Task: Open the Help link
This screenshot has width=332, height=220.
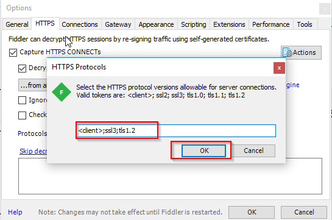Action: pos(15,212)
